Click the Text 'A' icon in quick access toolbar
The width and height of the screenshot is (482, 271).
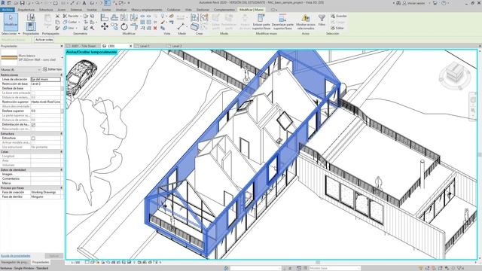click(x=84, y=3)
